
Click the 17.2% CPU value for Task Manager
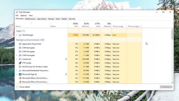point(76,35)
